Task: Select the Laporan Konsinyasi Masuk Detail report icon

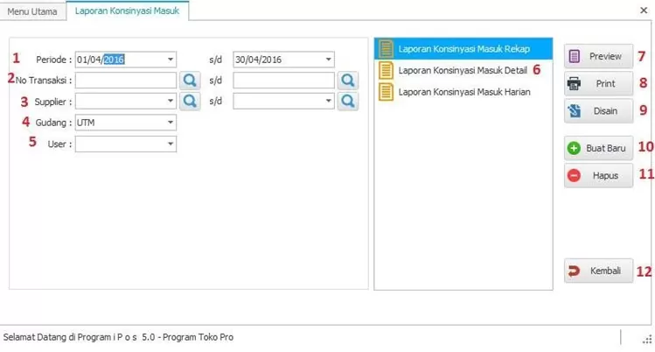Action: click(386, 69)
